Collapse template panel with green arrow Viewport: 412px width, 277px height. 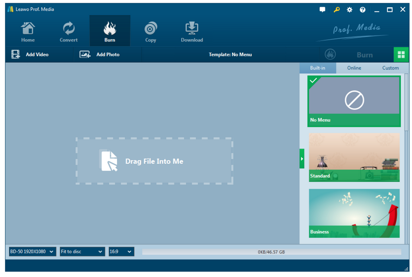(x=302, y=159)
